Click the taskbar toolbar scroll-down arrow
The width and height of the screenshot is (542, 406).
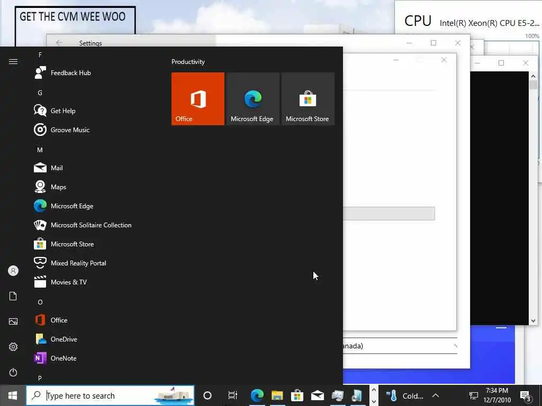[x=374, y=401]
